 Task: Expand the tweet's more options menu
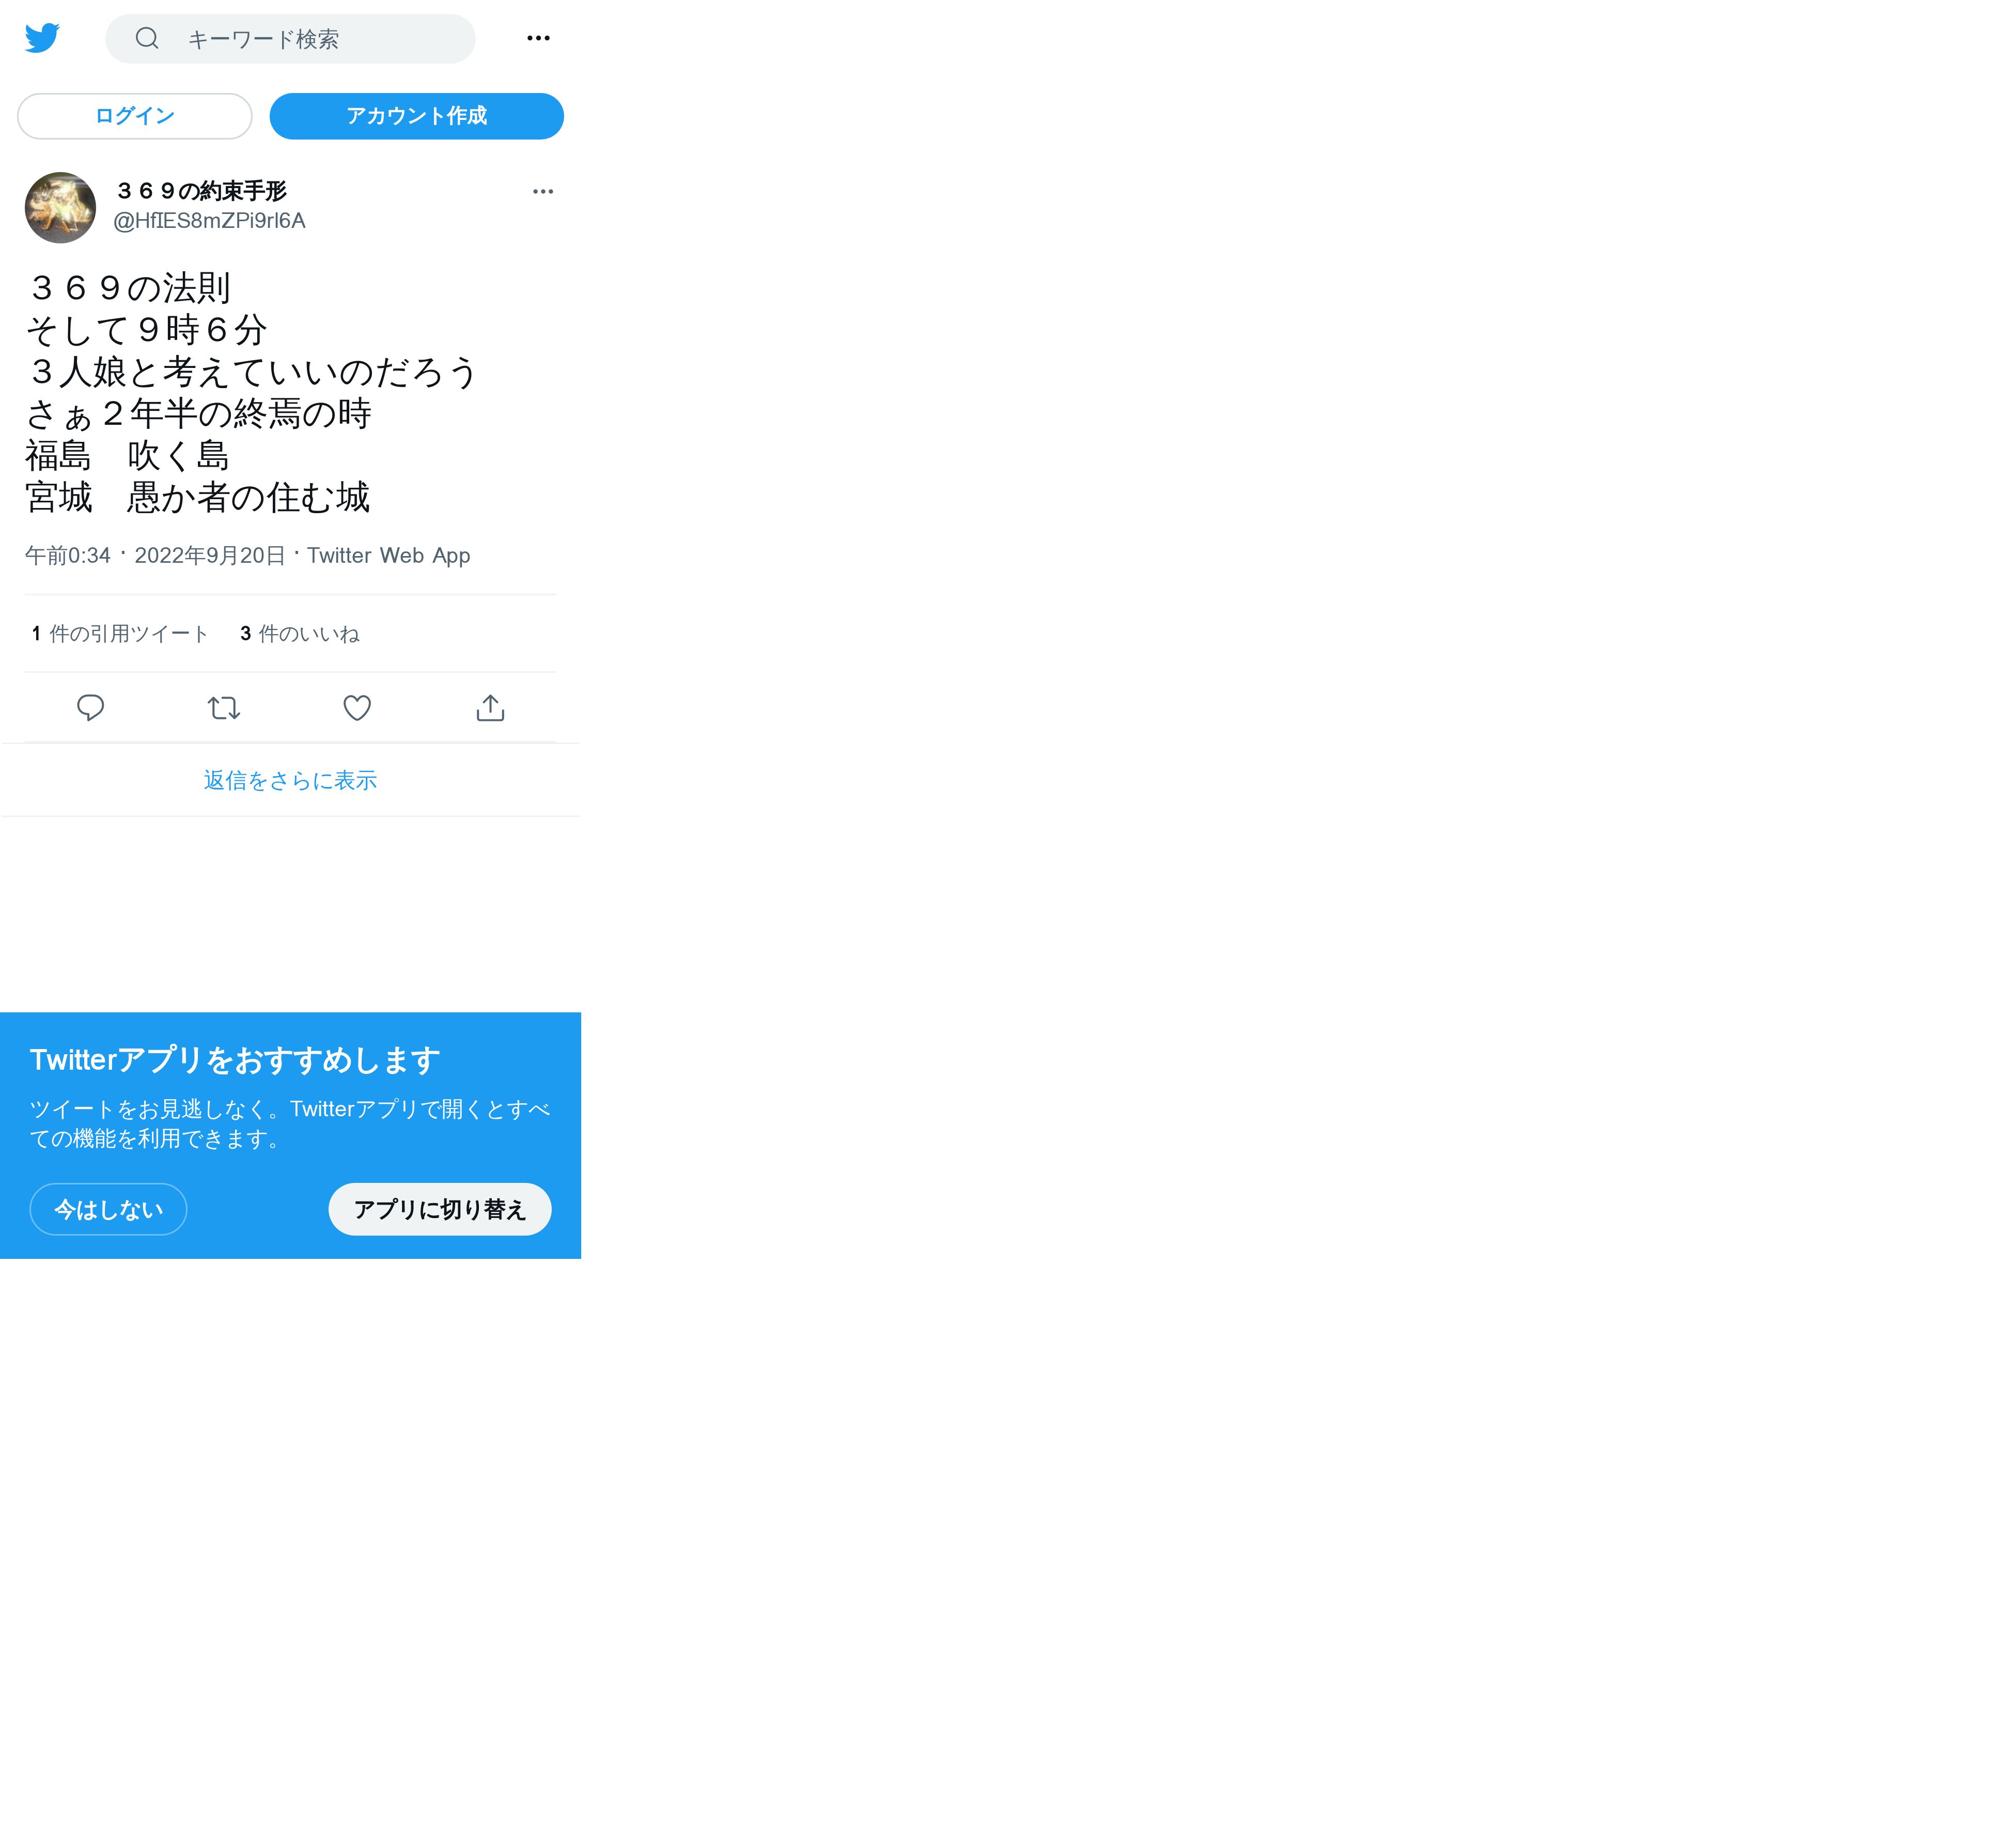click(543, 191)
